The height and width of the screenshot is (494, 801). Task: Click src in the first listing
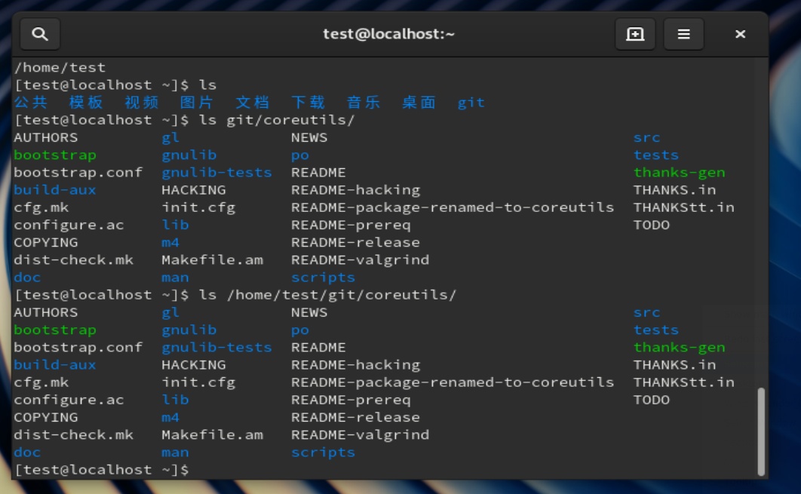646,137
